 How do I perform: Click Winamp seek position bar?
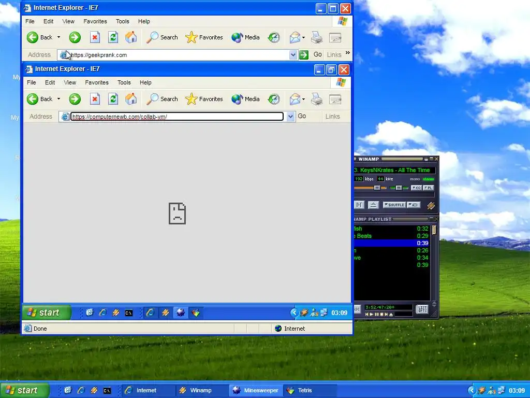pyautogui.click(x=394, y=195)
